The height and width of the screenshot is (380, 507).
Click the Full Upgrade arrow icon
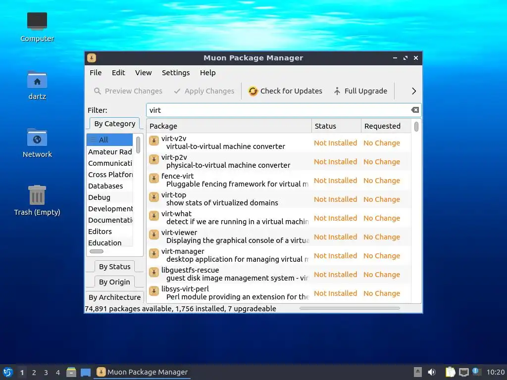(337, 91)
